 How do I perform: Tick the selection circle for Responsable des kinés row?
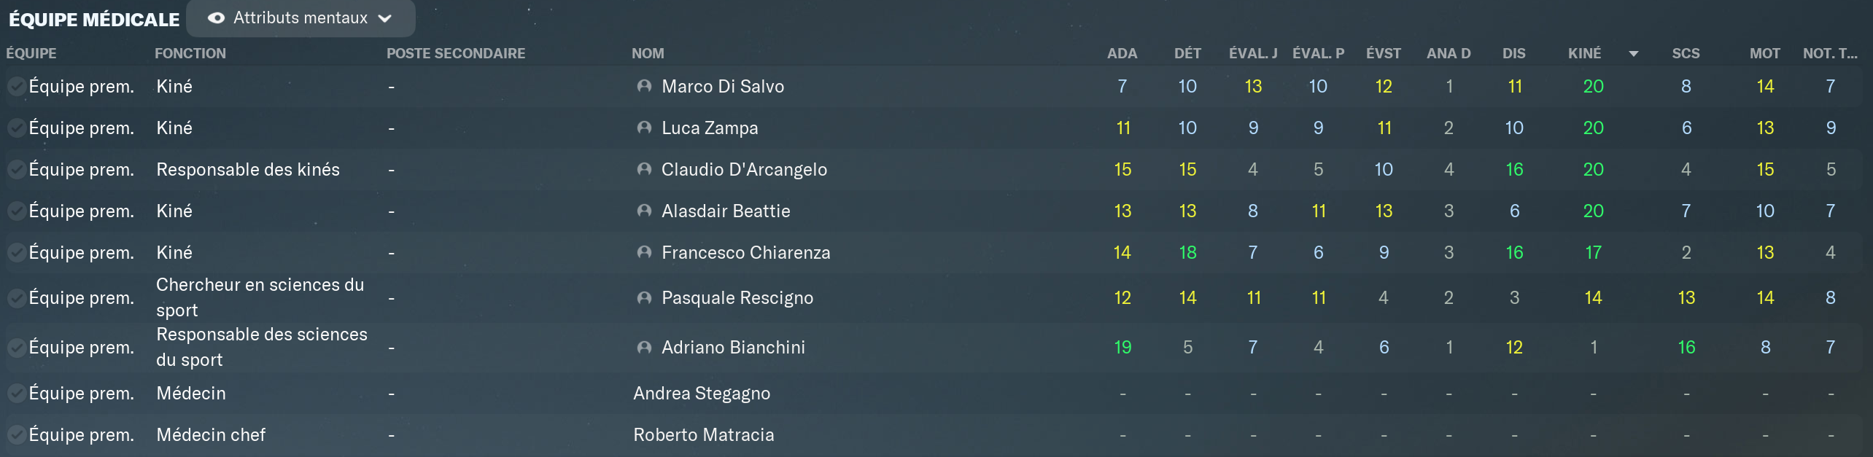[x=17, y=169]
